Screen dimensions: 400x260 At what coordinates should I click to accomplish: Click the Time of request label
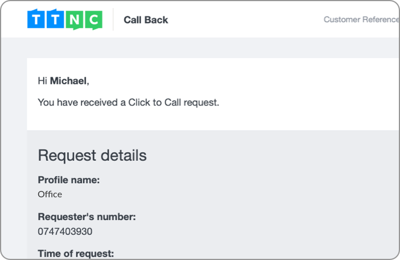click(76, 254)
